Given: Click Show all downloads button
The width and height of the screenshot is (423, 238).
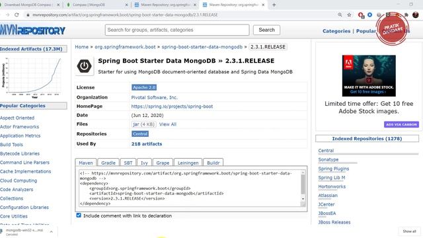Looking at the screenshot, I should coord(409,231).
